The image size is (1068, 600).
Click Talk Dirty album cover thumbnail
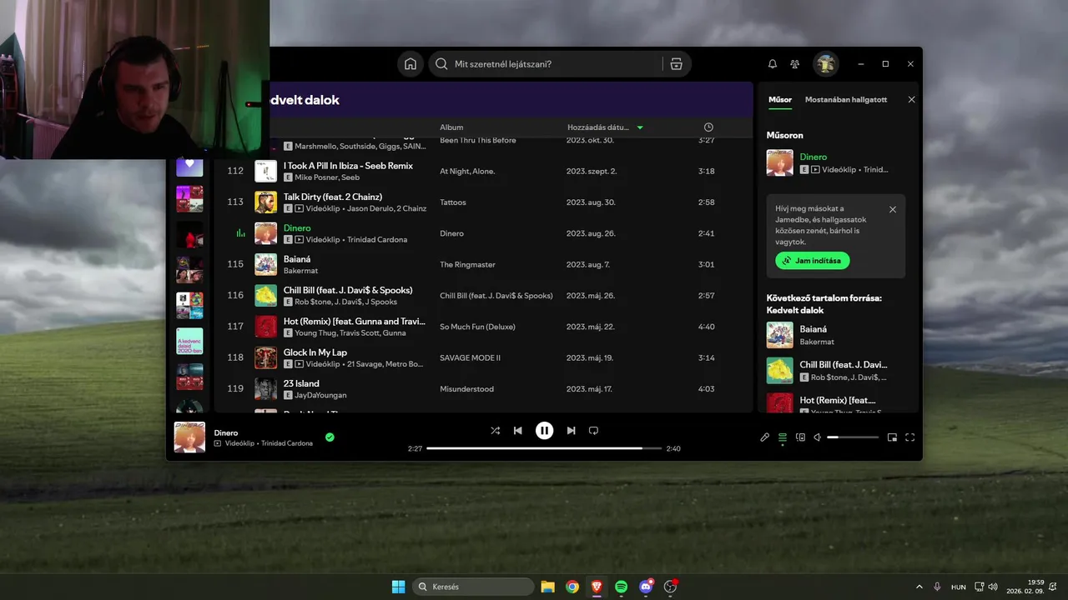click(266, 202)
